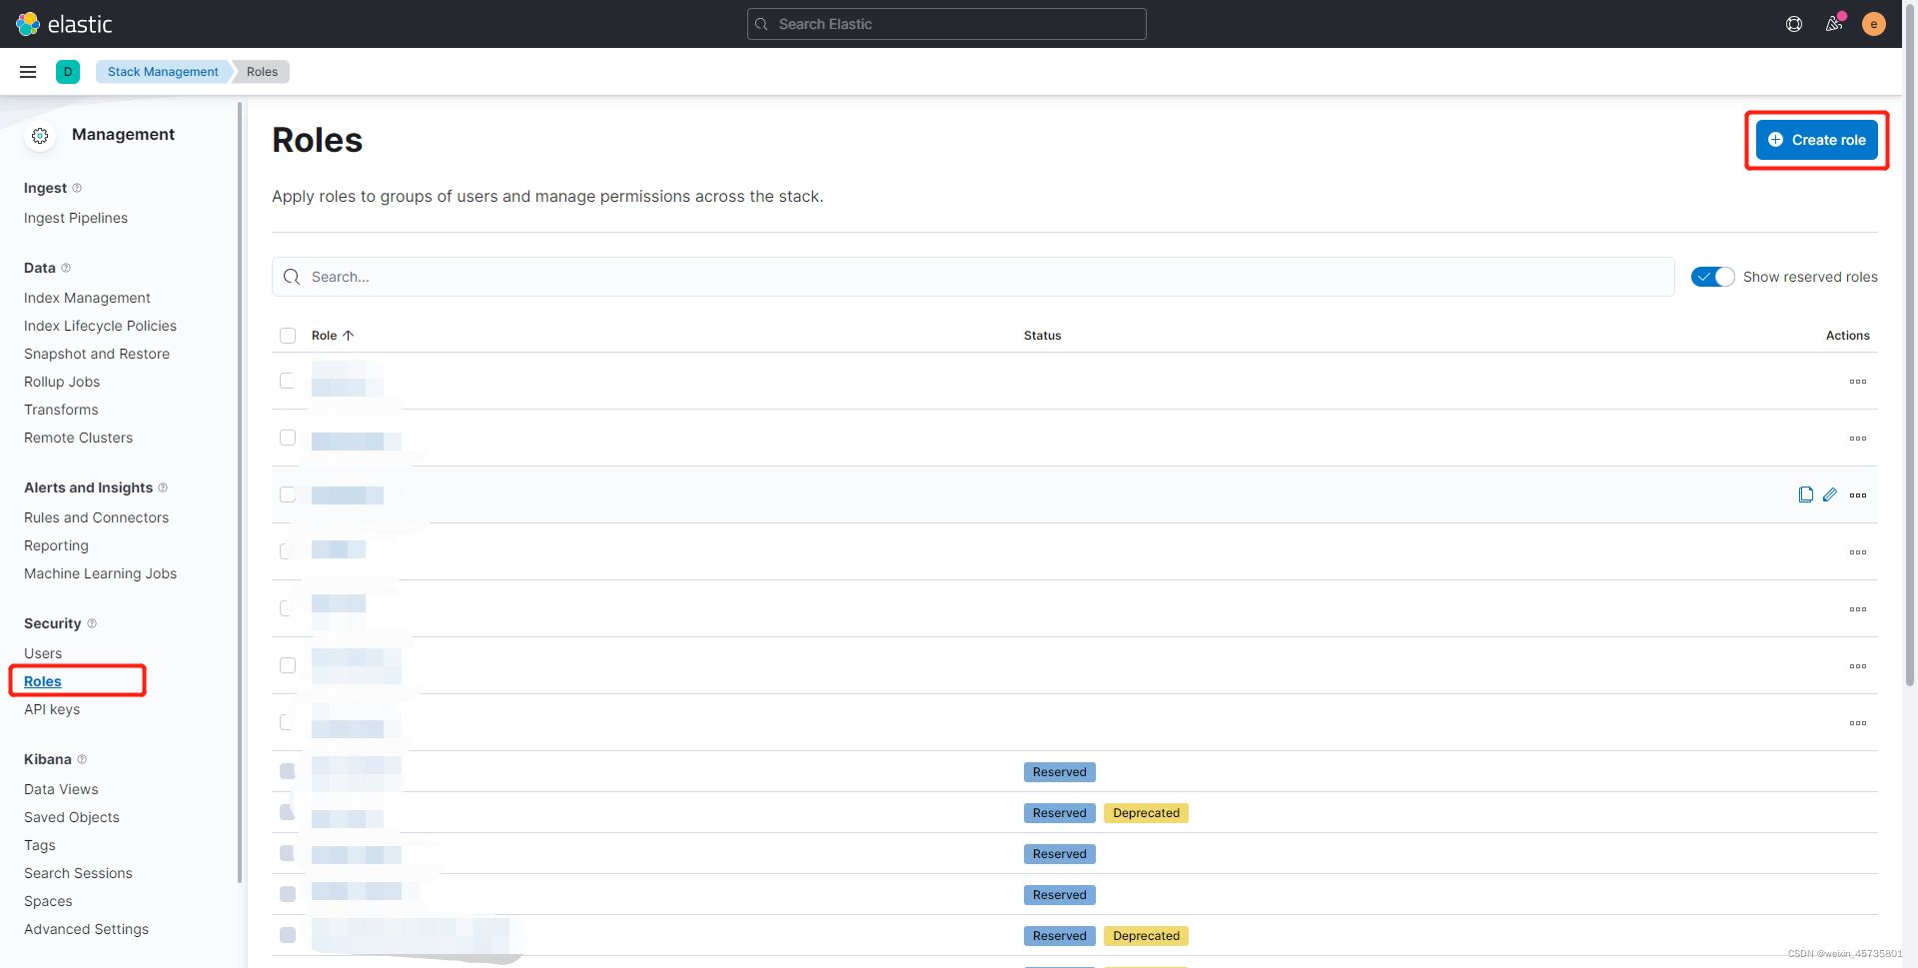
Task: Click the Kibana section info icon
Action: pyautogui.click(x=82, y=759)
